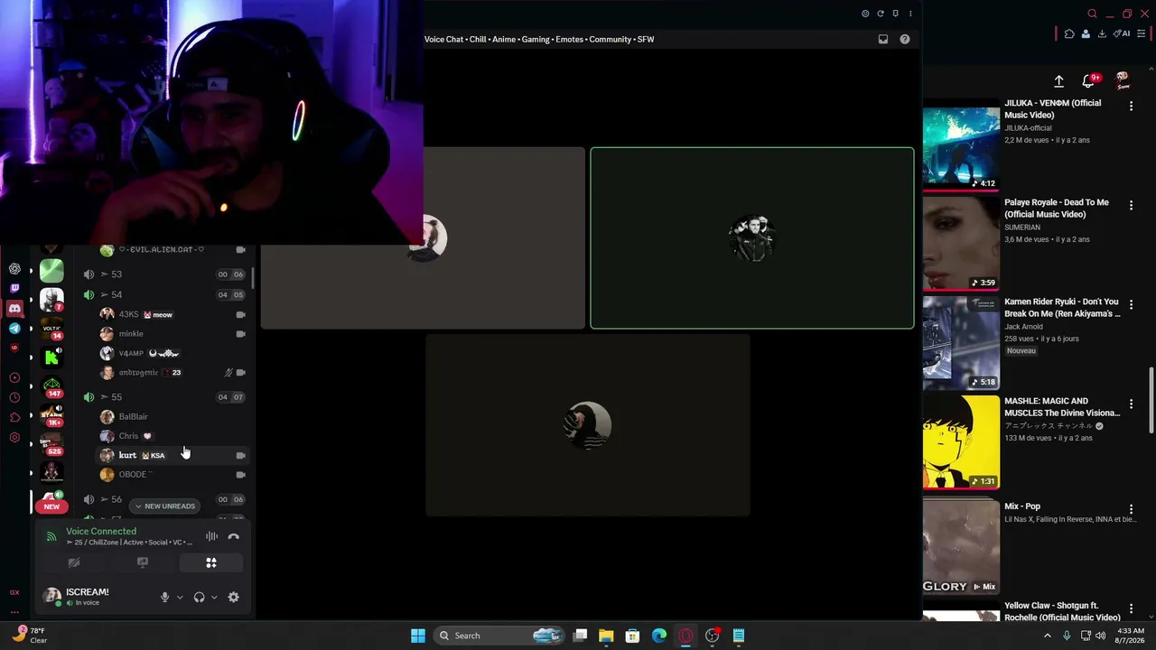Open ChatGPT in the Opera sidebar

[14, 269]
